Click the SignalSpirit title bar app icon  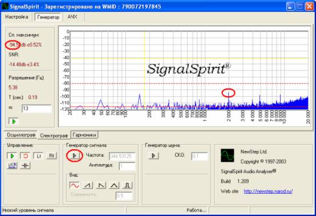(5, 6)
